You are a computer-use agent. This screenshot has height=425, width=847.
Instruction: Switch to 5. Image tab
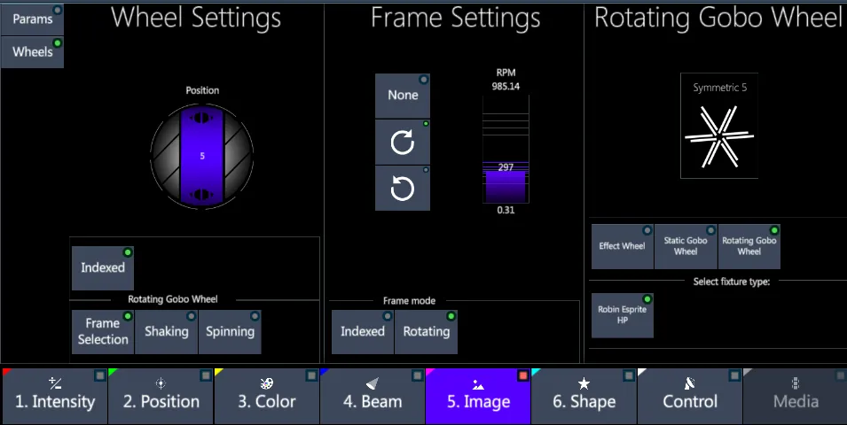(x=478, y=397)
